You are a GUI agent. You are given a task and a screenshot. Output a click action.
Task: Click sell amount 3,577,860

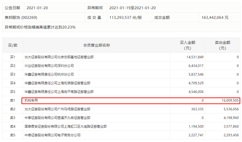tap(231, 127)
